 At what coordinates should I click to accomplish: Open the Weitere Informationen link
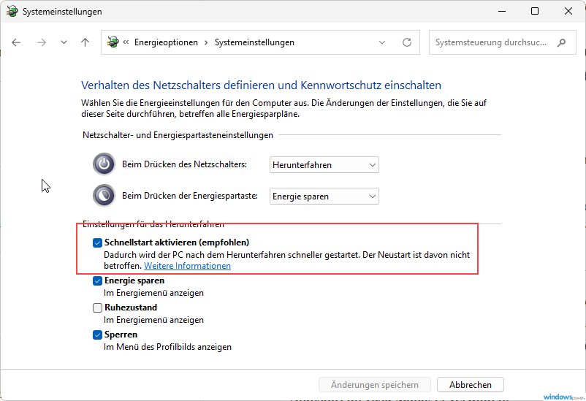click(187, 266)
